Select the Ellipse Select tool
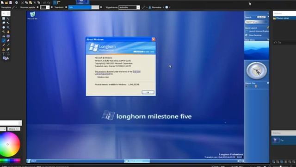The image size is (296, 167). tap(4, 27)
